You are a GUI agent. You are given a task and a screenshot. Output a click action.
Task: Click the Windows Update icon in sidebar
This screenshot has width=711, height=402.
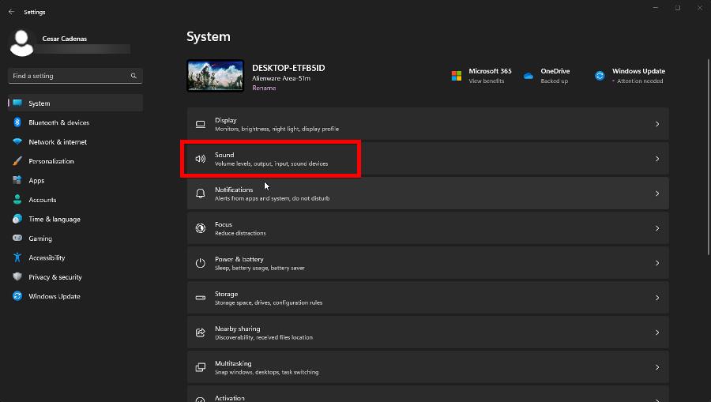17,296
